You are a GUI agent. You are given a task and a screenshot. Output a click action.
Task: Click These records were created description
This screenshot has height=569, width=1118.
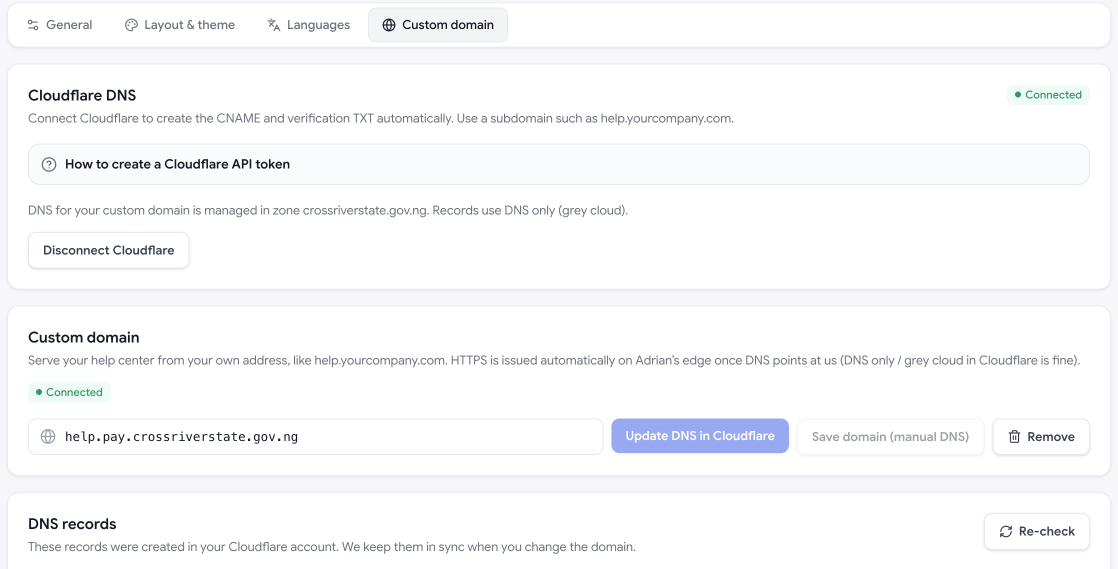(x=332, y=547)
